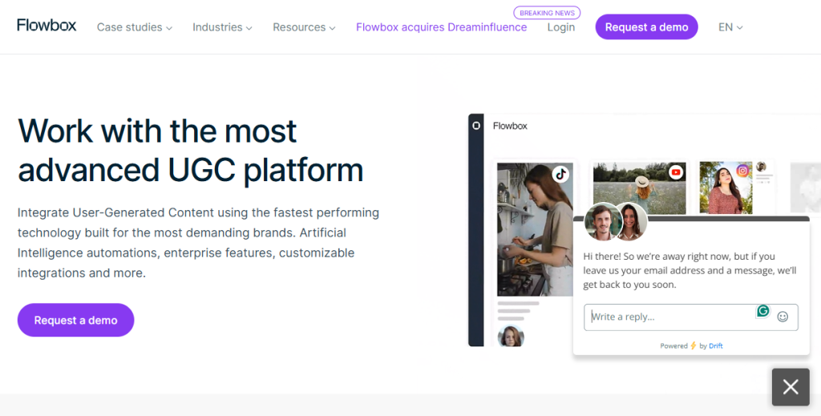Image resolution: width=821 pixels, height=416 pixels.
Task: Click the Write a reply input field
Action: (669, 317)
